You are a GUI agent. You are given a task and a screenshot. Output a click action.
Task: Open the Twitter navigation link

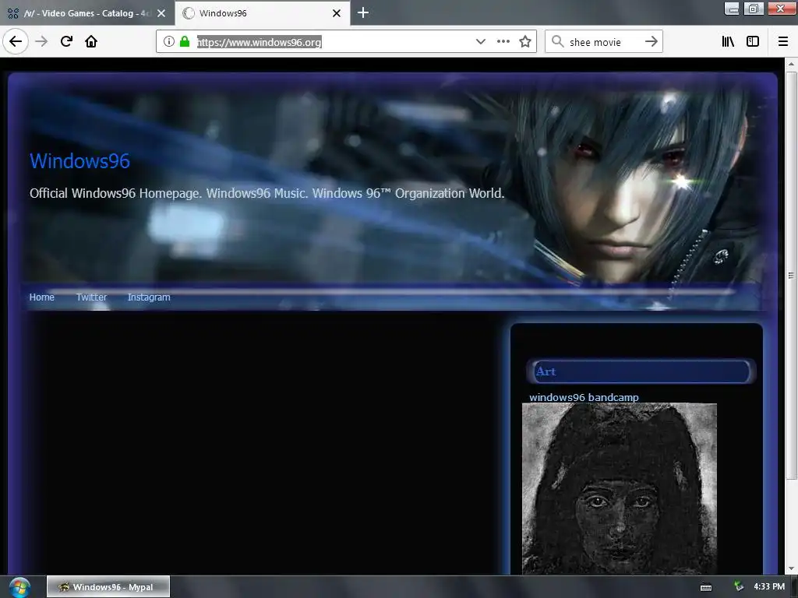(x=92, y=297)
